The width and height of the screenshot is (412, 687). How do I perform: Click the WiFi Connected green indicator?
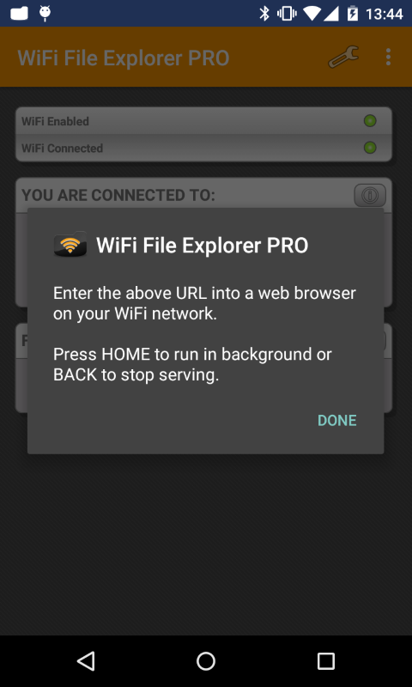pyautogui.click(x=370, y=148)
